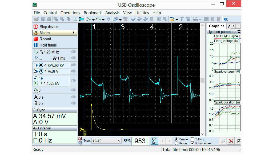The width and height of the screenshot is (273, 154).
Task: Collapse the Ignition parameter panel
Action: (239, 32)
